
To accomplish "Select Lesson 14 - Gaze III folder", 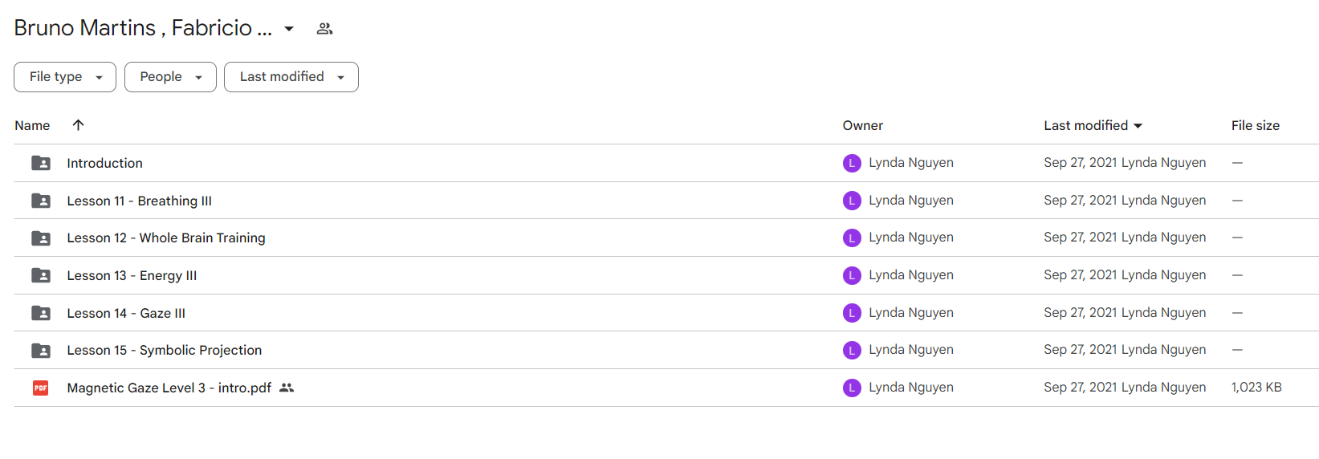I will pyautogui.click(x=666, y=313).
